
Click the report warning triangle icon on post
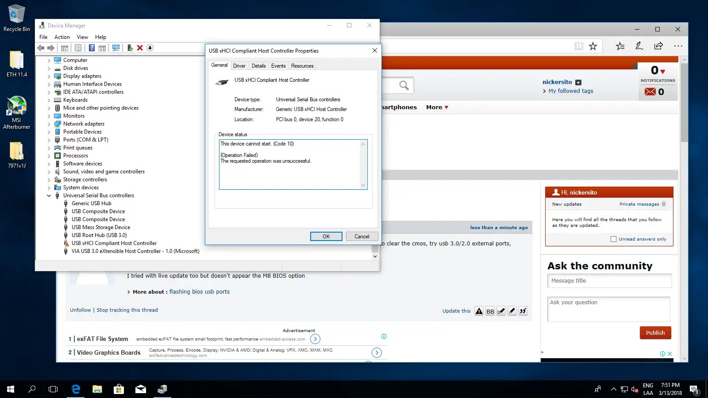[479, 311]
